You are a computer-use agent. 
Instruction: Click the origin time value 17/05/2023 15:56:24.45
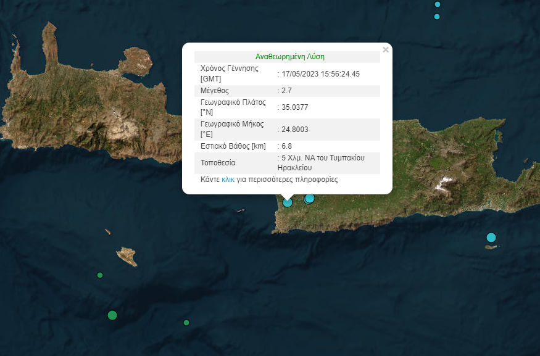(x=320, y=74)
